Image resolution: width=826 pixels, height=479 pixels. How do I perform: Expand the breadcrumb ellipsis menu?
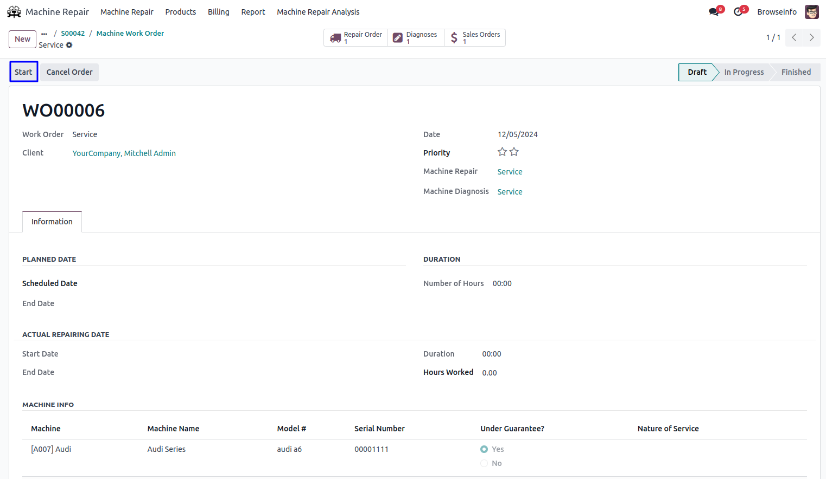(45, 34)
